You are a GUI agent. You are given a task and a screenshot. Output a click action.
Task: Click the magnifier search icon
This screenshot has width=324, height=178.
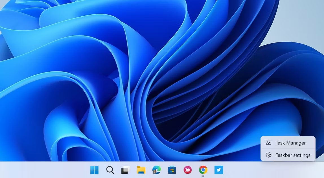(x=110, y=170)
